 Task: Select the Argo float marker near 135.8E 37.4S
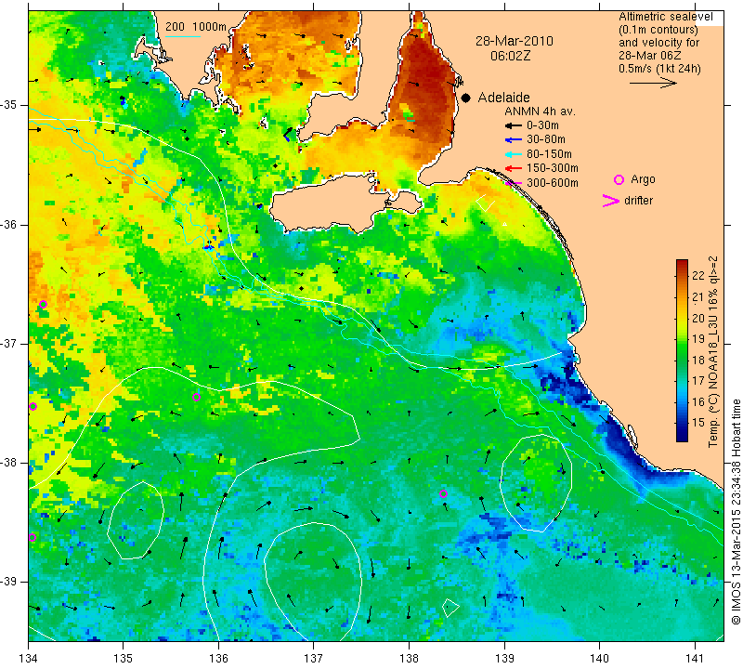[x=197, y=398]
